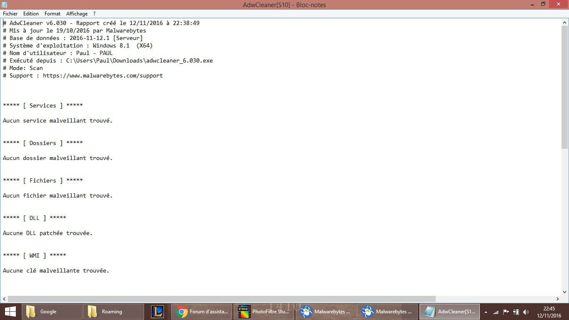Image resolution: width=569 pixels, height=320 pixels.
Task: Click the vertical scrollbar down arrow
Action: point(565,292)
